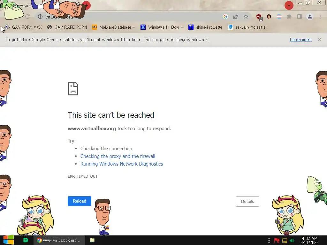Click the blue Reload button
The width and height of the screenshot is (327, 245).
coord(79,201)
